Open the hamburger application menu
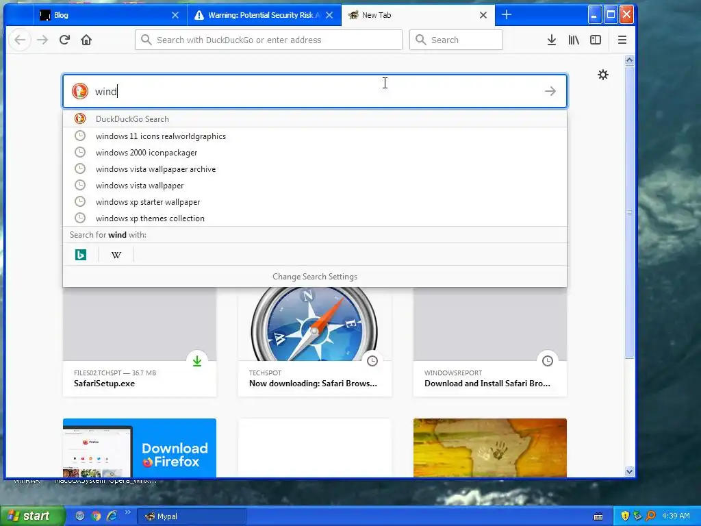This screenshot has width=701, height=526. 622,40
